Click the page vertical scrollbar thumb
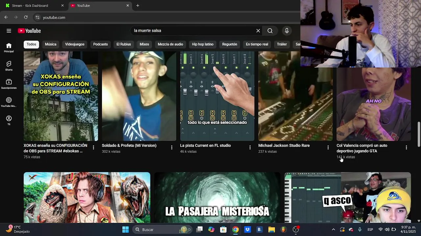This screenshot has height=236, width=421. pos(419,134)
